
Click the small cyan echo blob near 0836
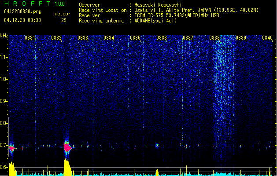coord(157,146)
